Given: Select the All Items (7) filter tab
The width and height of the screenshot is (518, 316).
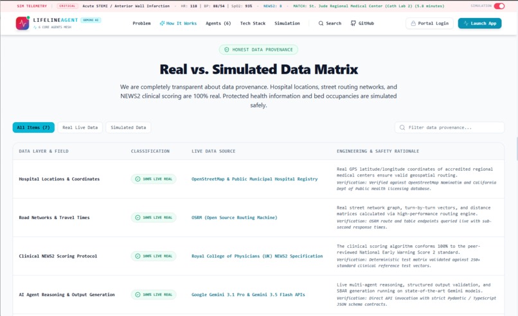Looking at the screenshot, I should 33,127.
